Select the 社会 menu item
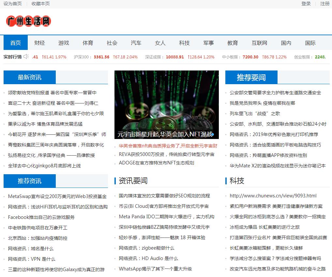 tap(112, 43)
